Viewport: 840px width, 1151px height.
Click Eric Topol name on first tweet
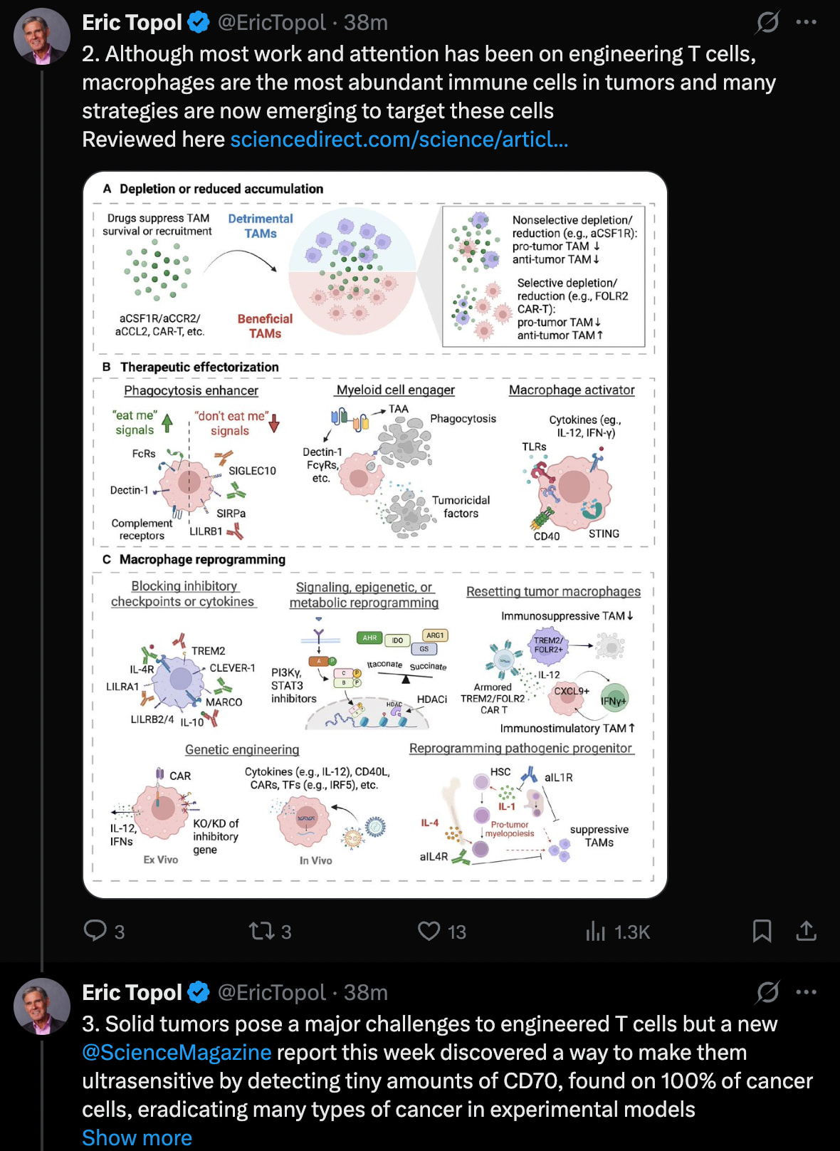pyautogui.click(x=132, y=23)
